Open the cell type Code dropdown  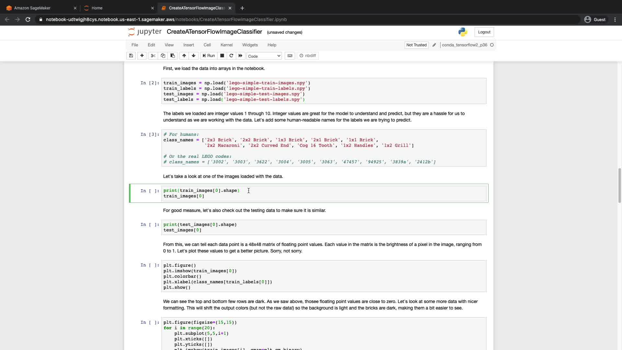pos(264,56)
